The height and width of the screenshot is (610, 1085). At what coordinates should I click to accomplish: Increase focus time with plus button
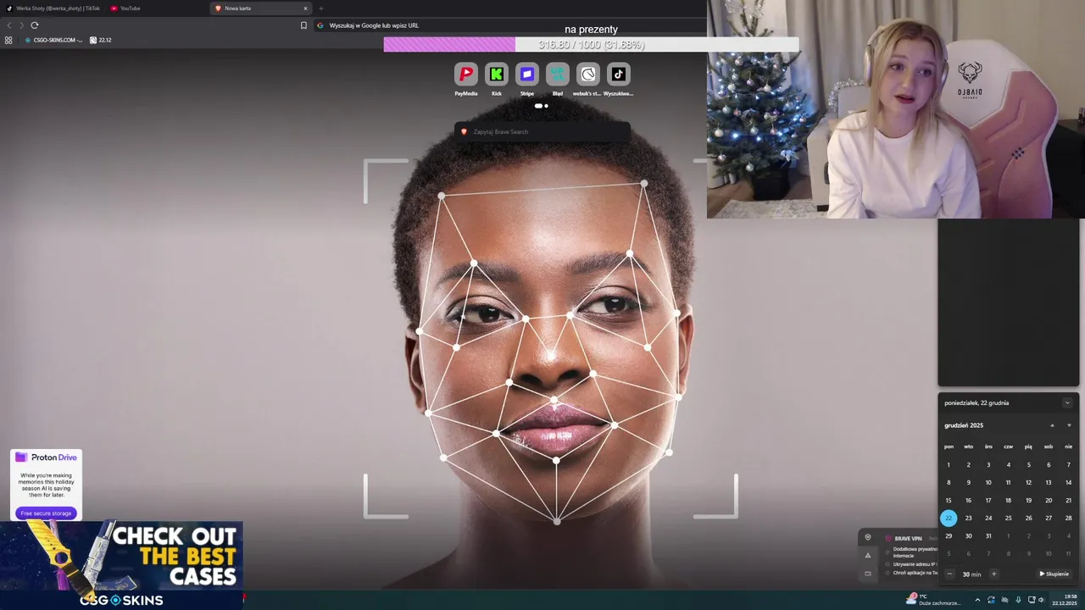click(993, 574)
